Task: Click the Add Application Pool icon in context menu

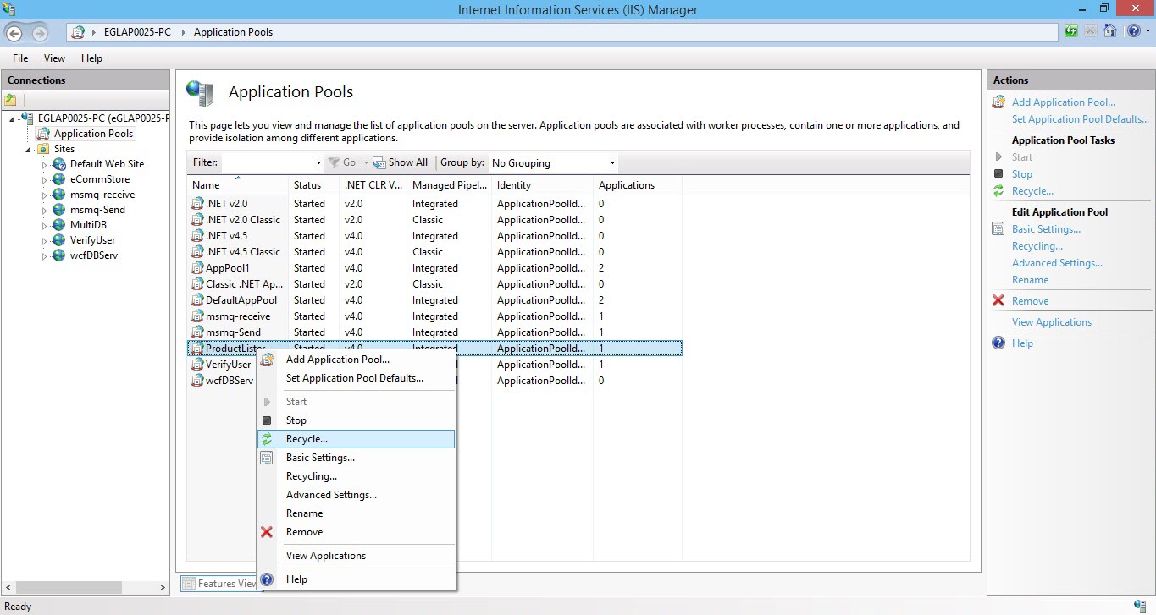Action: 267,360
